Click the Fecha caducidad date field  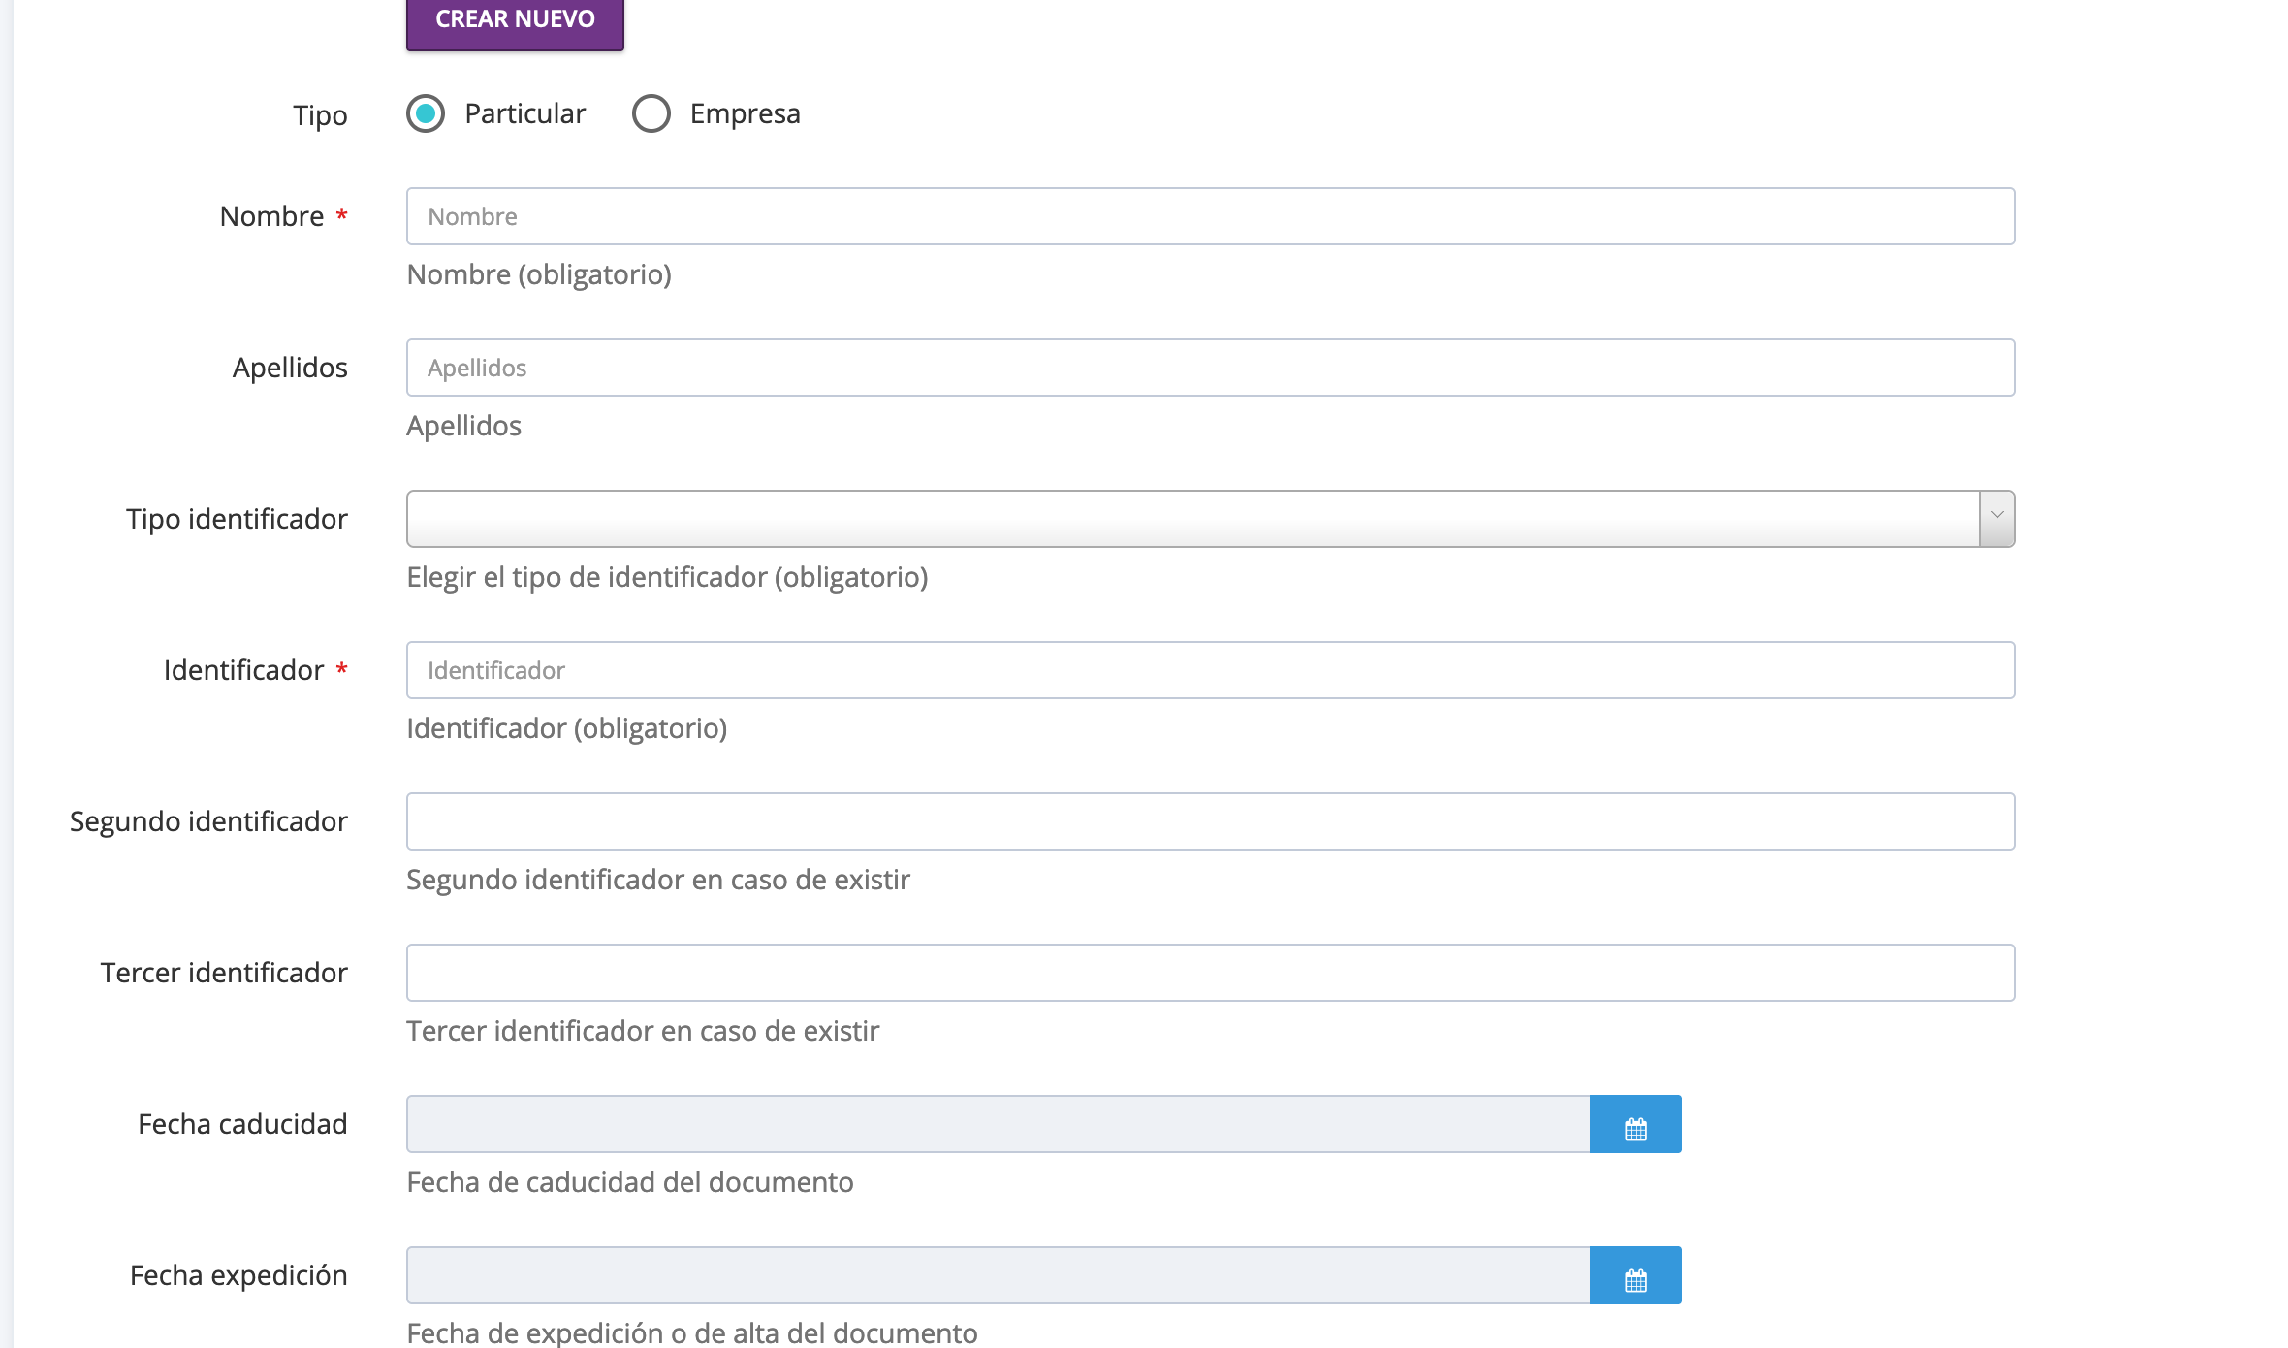(x=999, y=1124)
